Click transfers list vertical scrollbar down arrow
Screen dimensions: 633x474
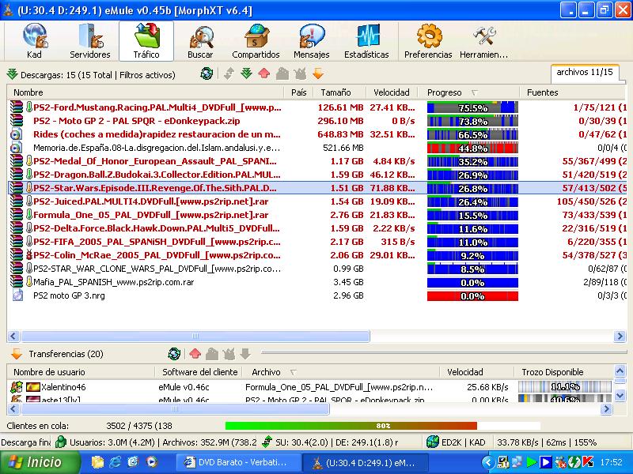620,396
